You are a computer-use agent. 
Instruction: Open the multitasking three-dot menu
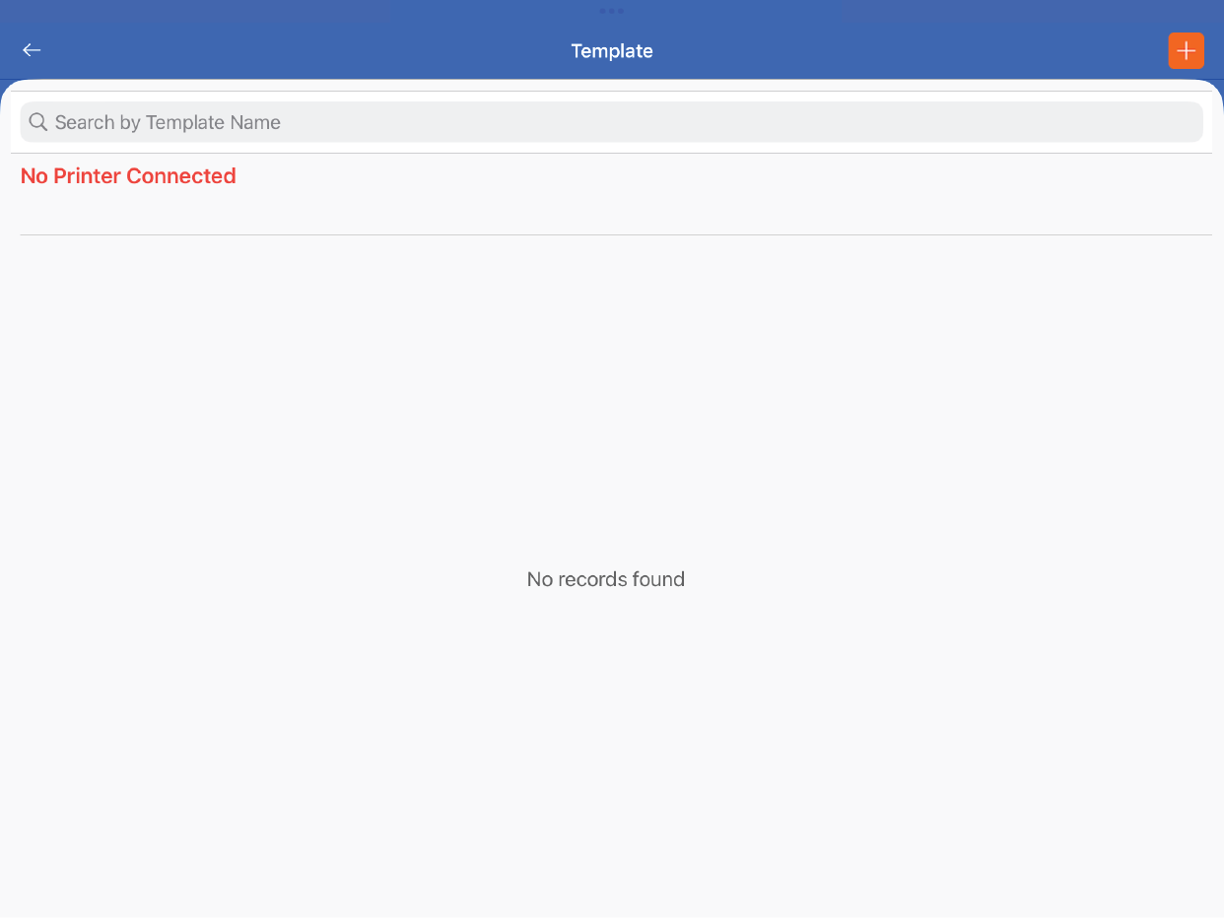(611, 11)
